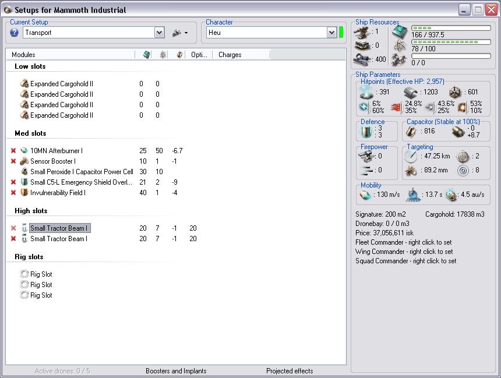
Task: Toggle the red X for Sensor Booster I
Action: tap(13, 161)
